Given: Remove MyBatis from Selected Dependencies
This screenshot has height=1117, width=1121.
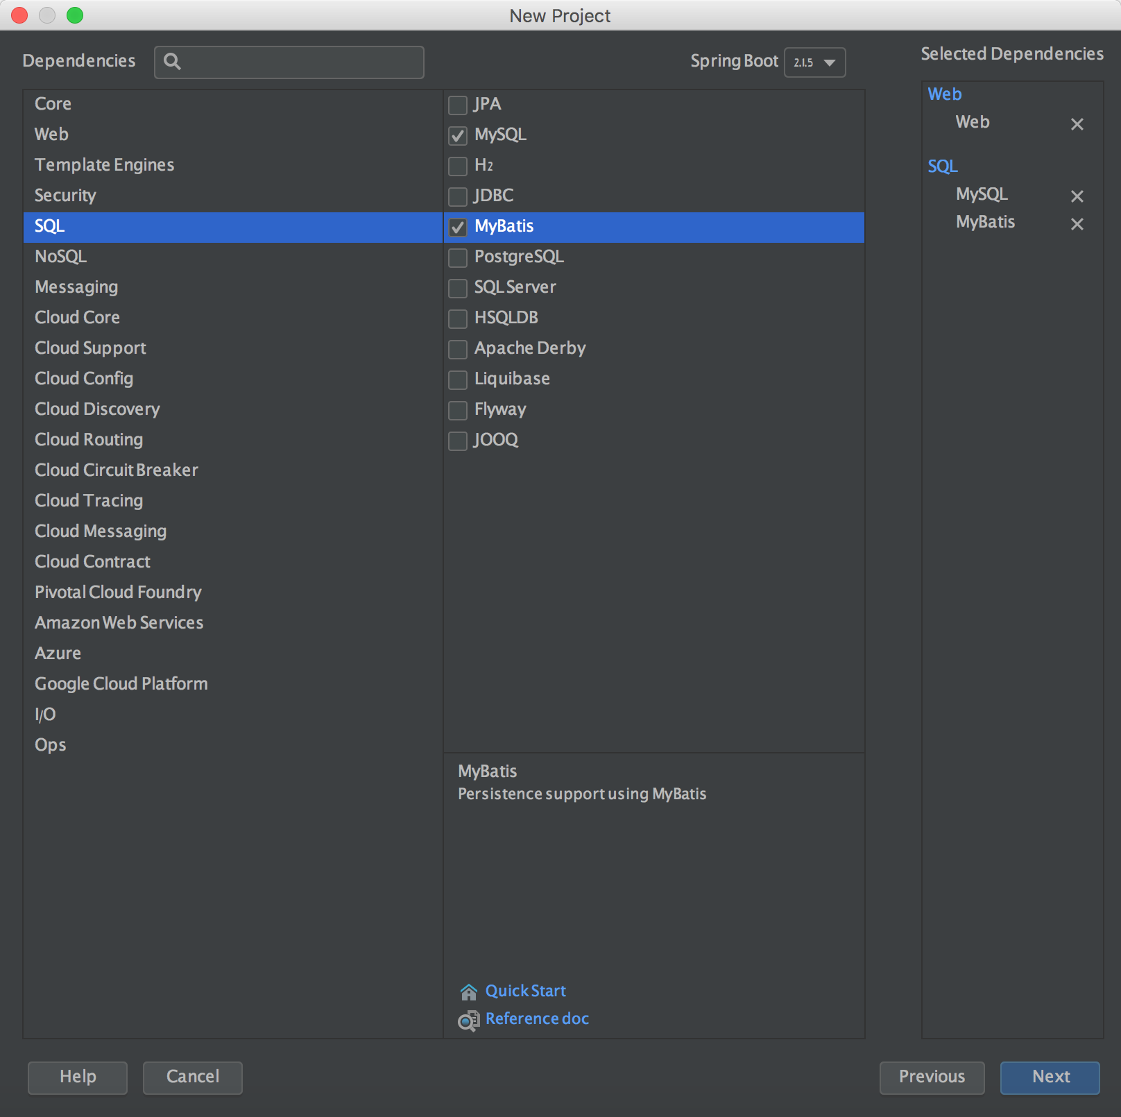Looking at the screenshot, I should (1077, 223).
